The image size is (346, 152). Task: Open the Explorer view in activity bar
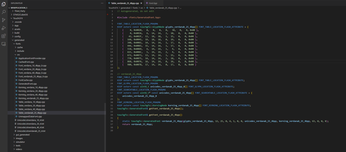point(3,4)
